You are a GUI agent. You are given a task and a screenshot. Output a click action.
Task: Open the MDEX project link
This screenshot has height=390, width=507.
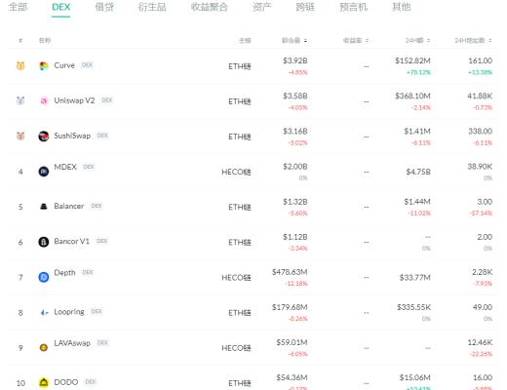point(65,167)
